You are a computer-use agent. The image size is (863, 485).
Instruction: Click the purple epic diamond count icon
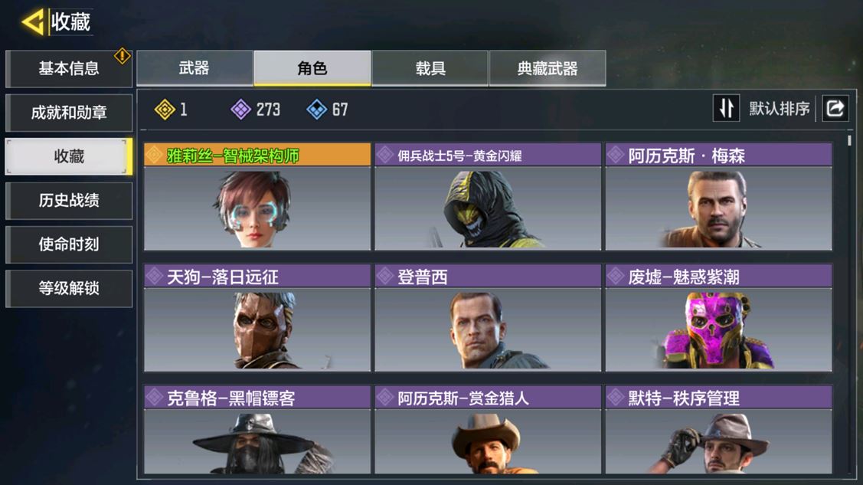pyautogui.click(x=240, y=110)
